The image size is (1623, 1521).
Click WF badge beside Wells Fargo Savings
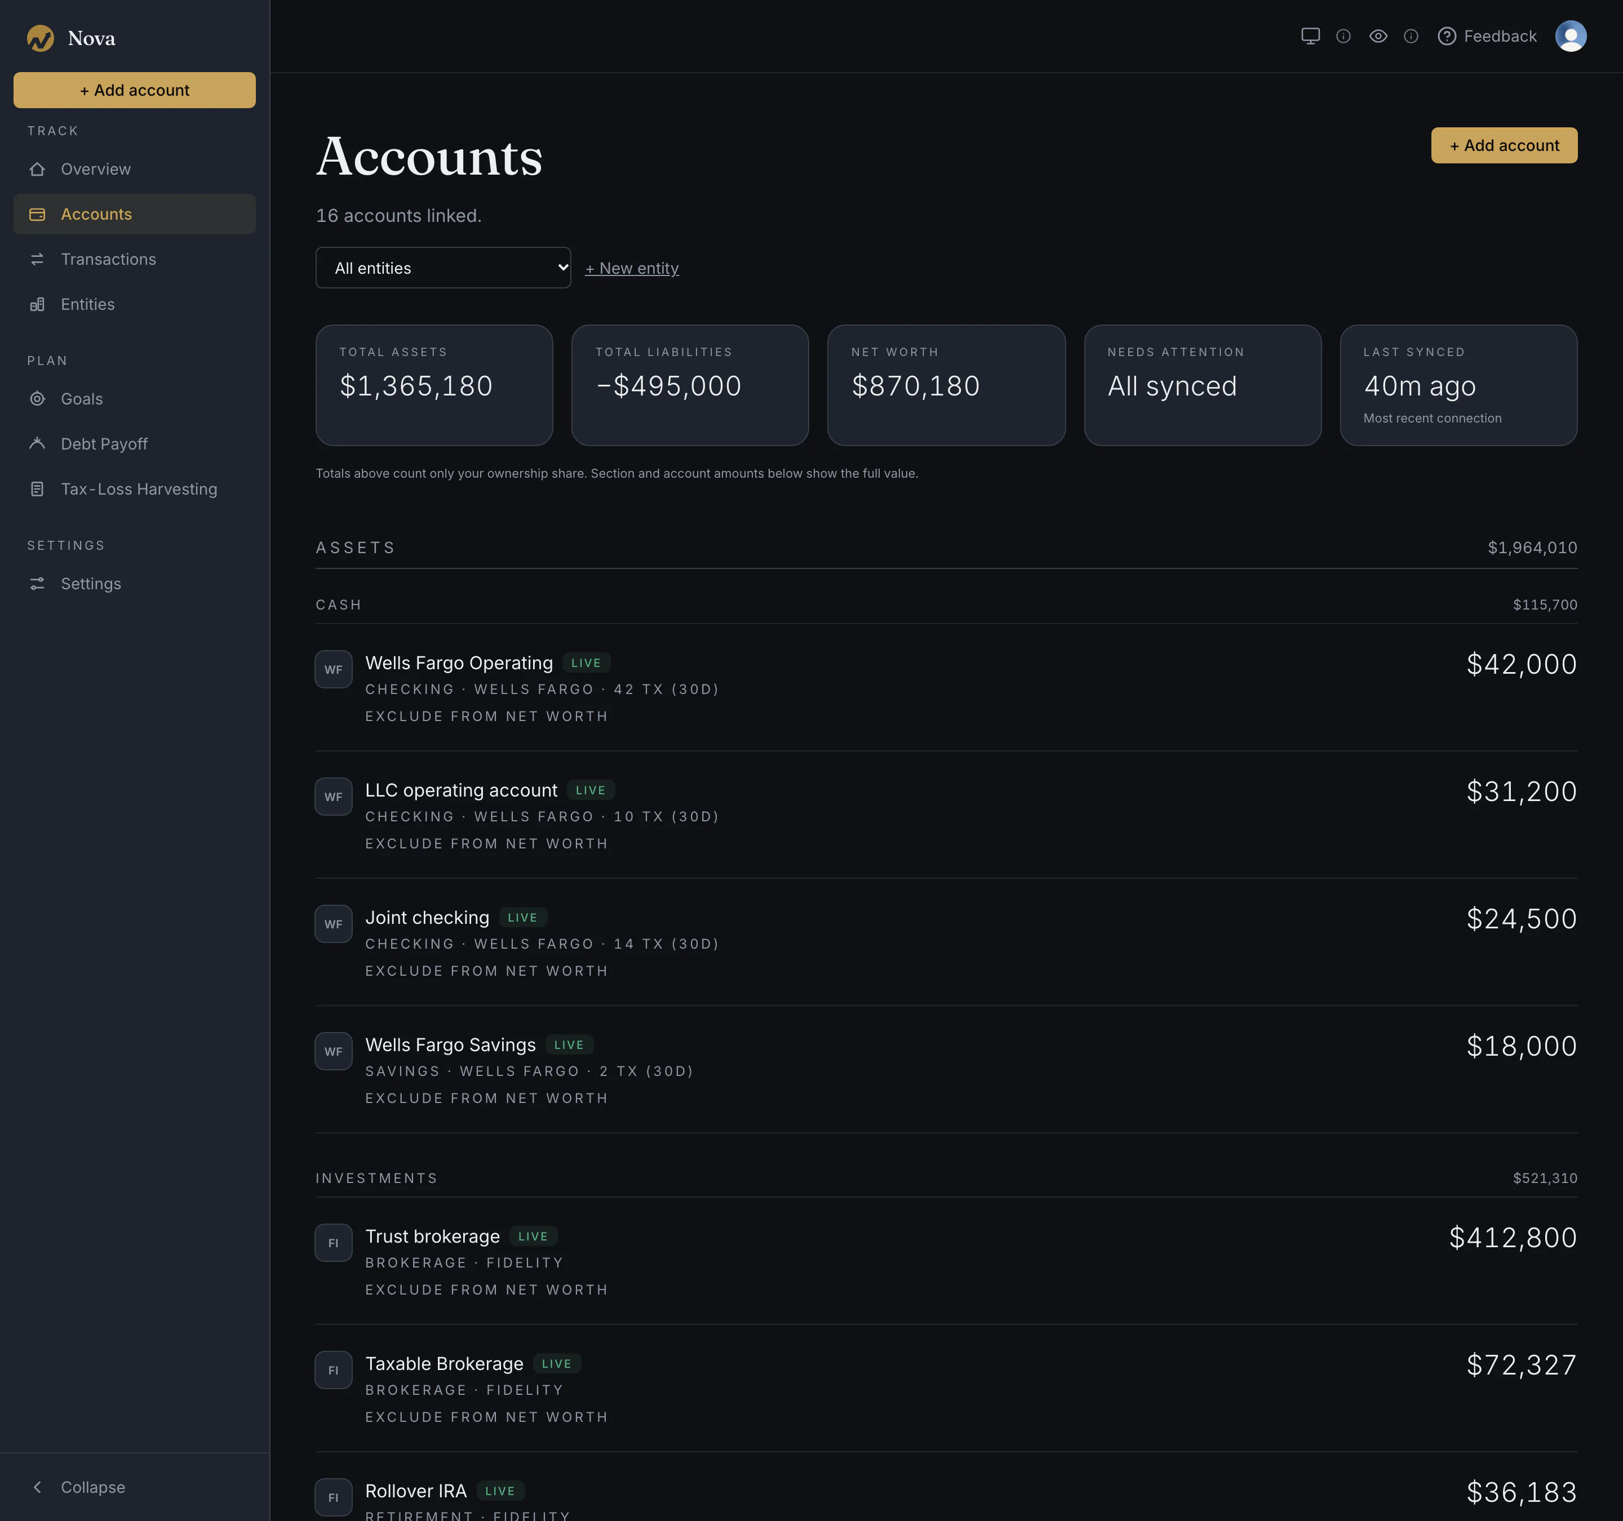(x=334, y=1051)
